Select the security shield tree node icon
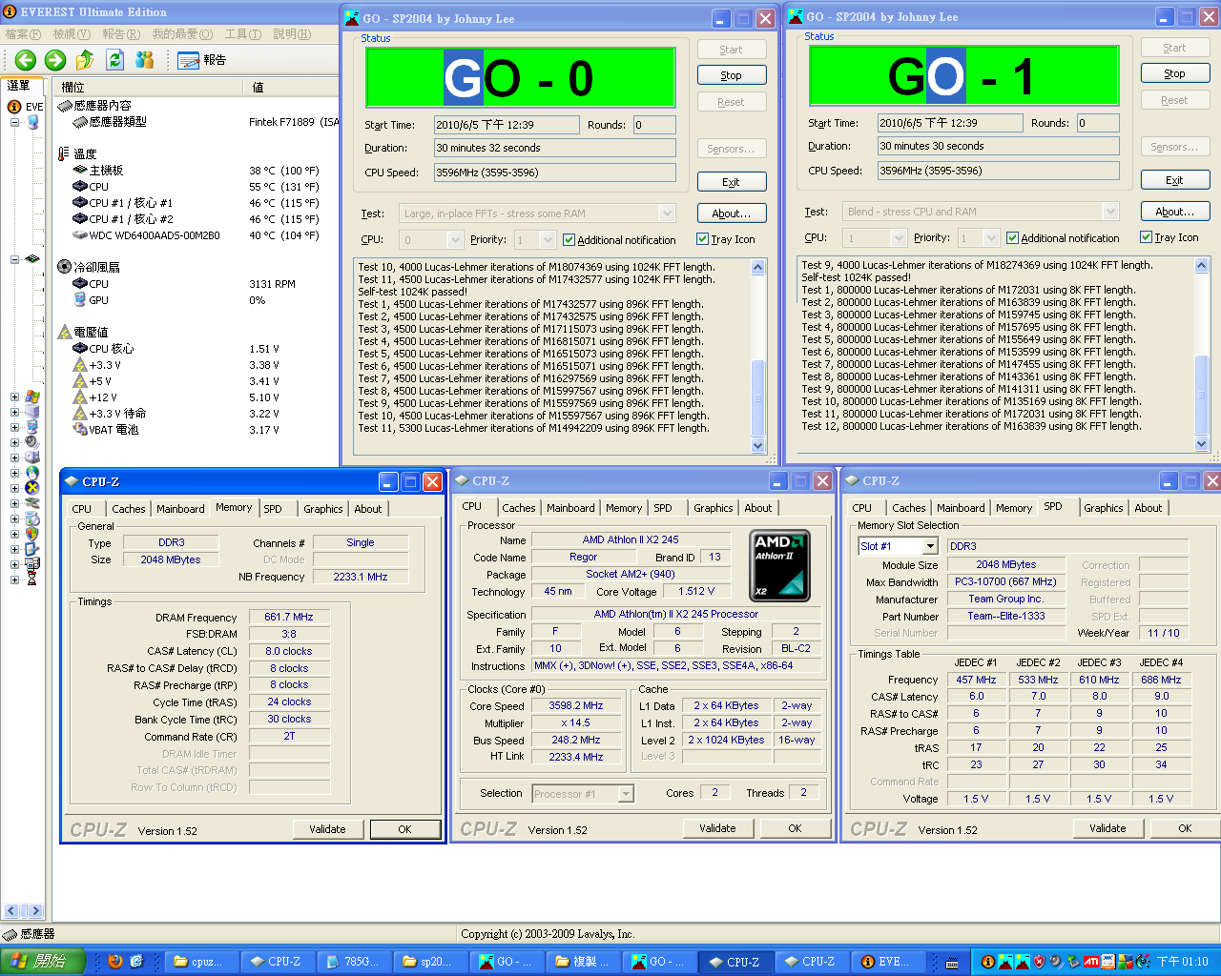 point(32,534)
